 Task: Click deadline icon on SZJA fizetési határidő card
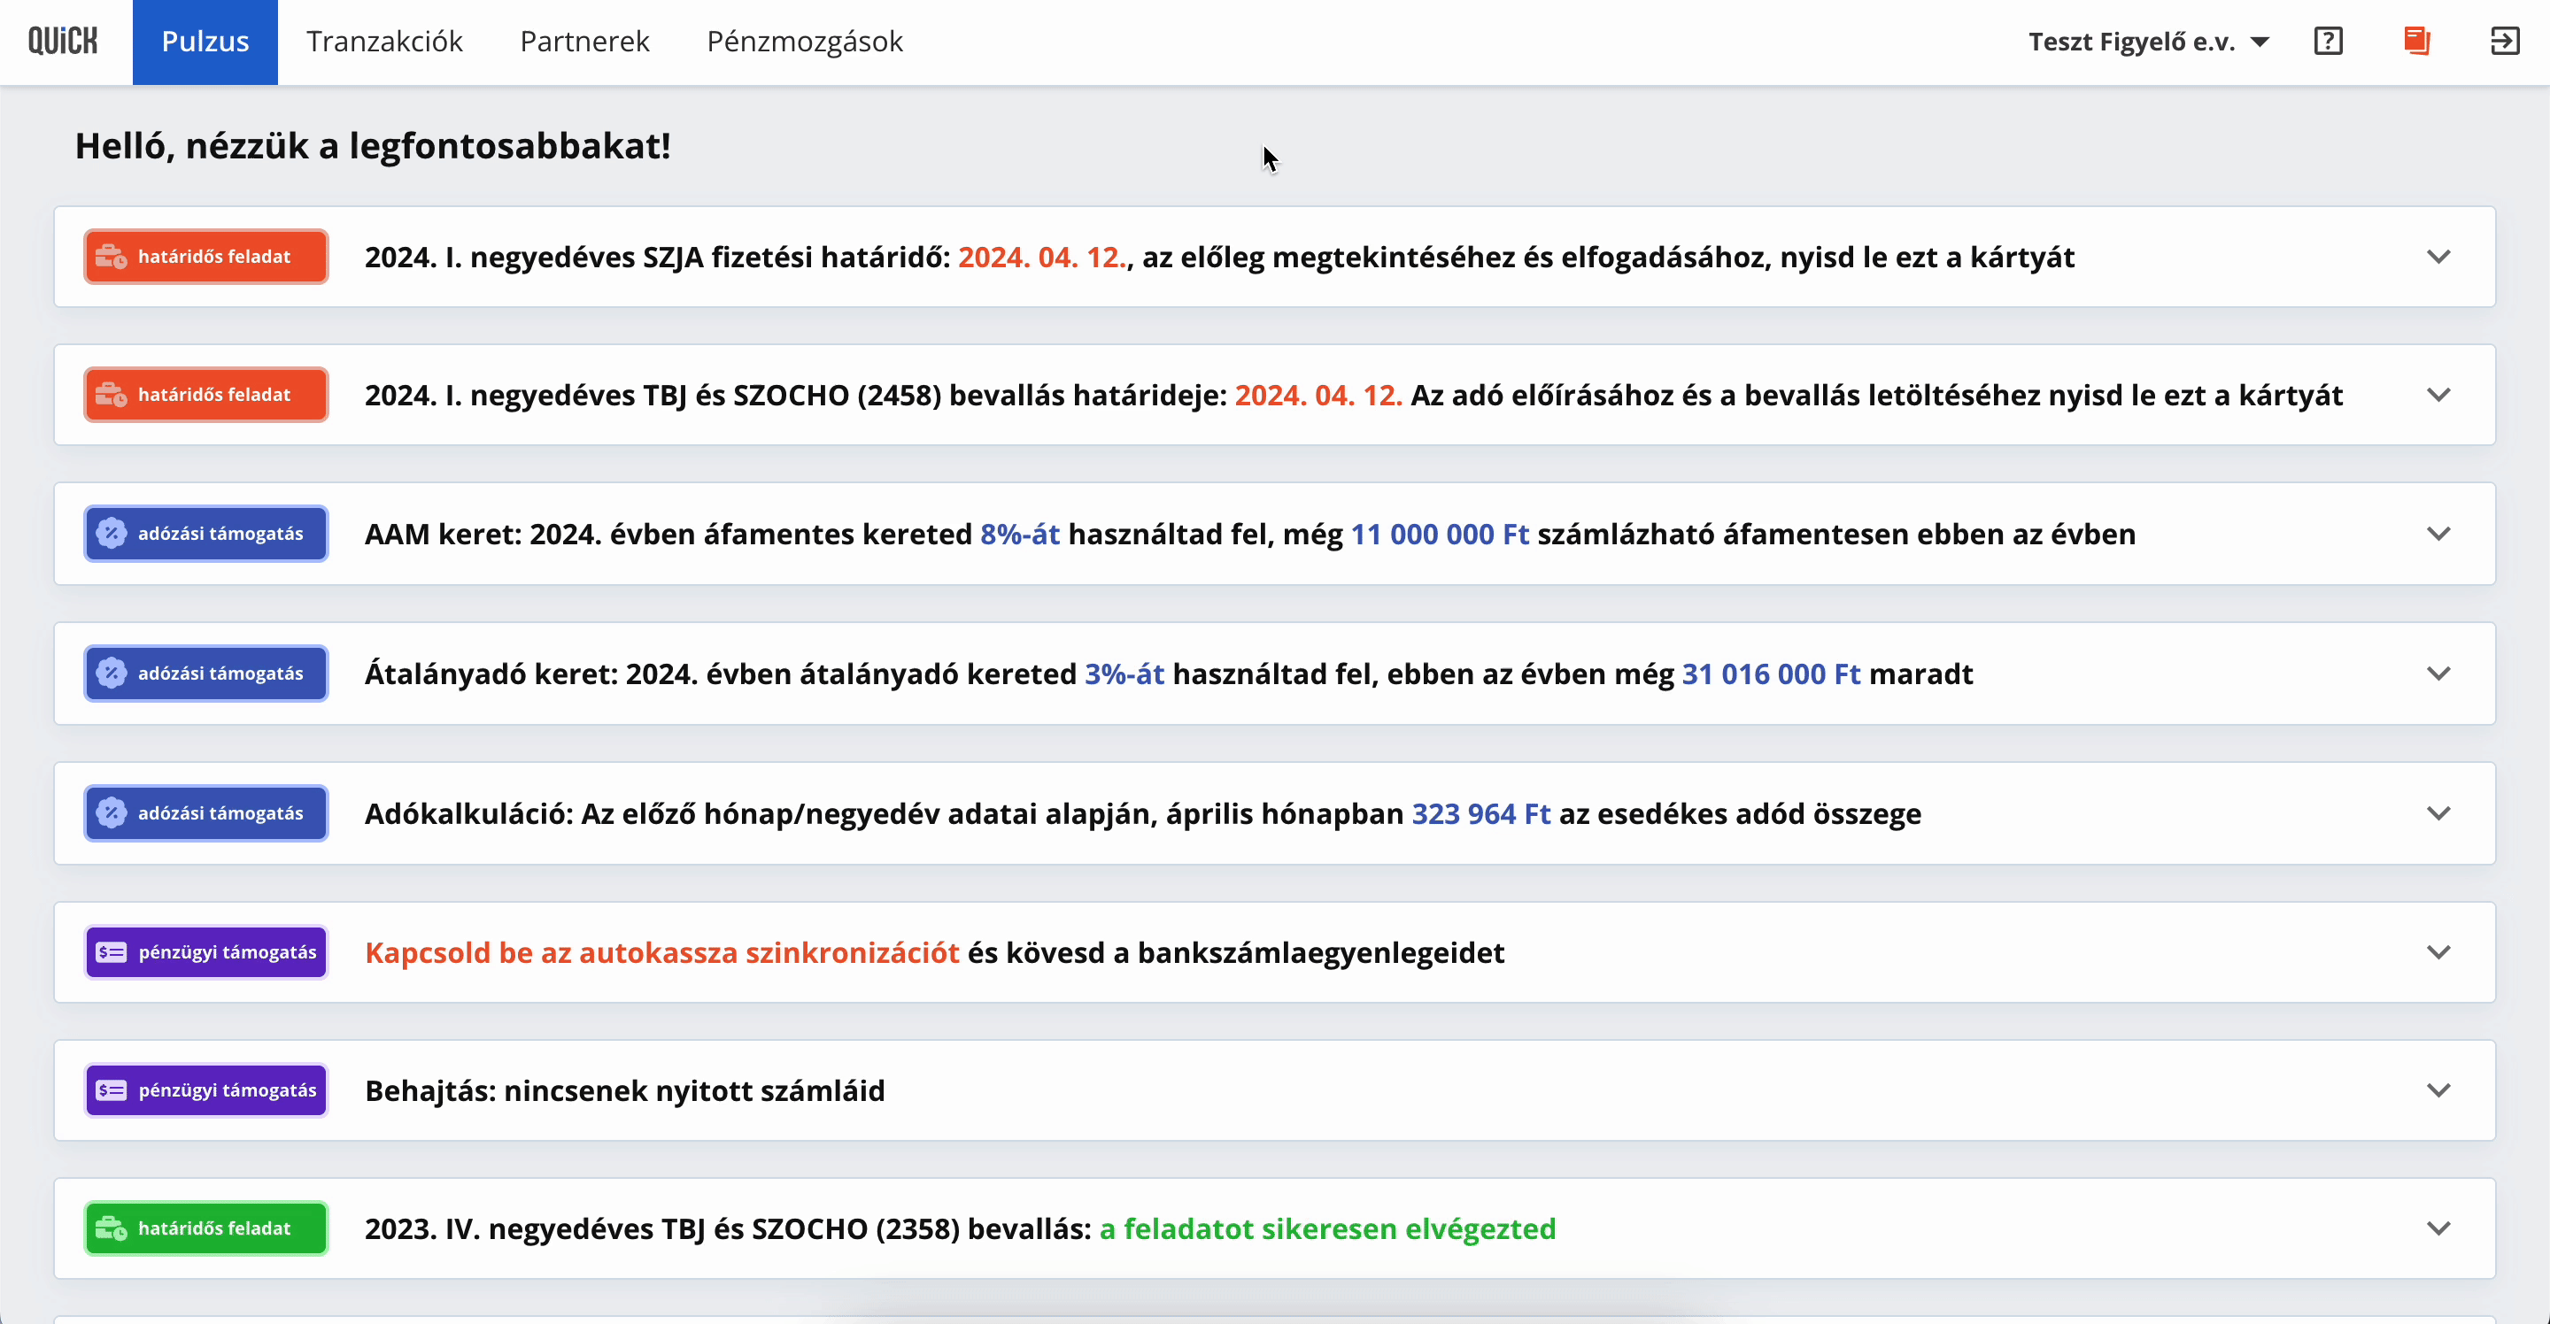[111, 258]
